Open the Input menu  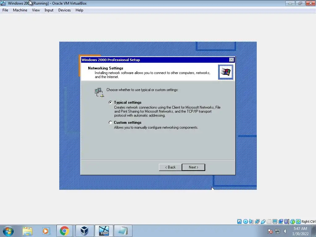pos(49,10)
